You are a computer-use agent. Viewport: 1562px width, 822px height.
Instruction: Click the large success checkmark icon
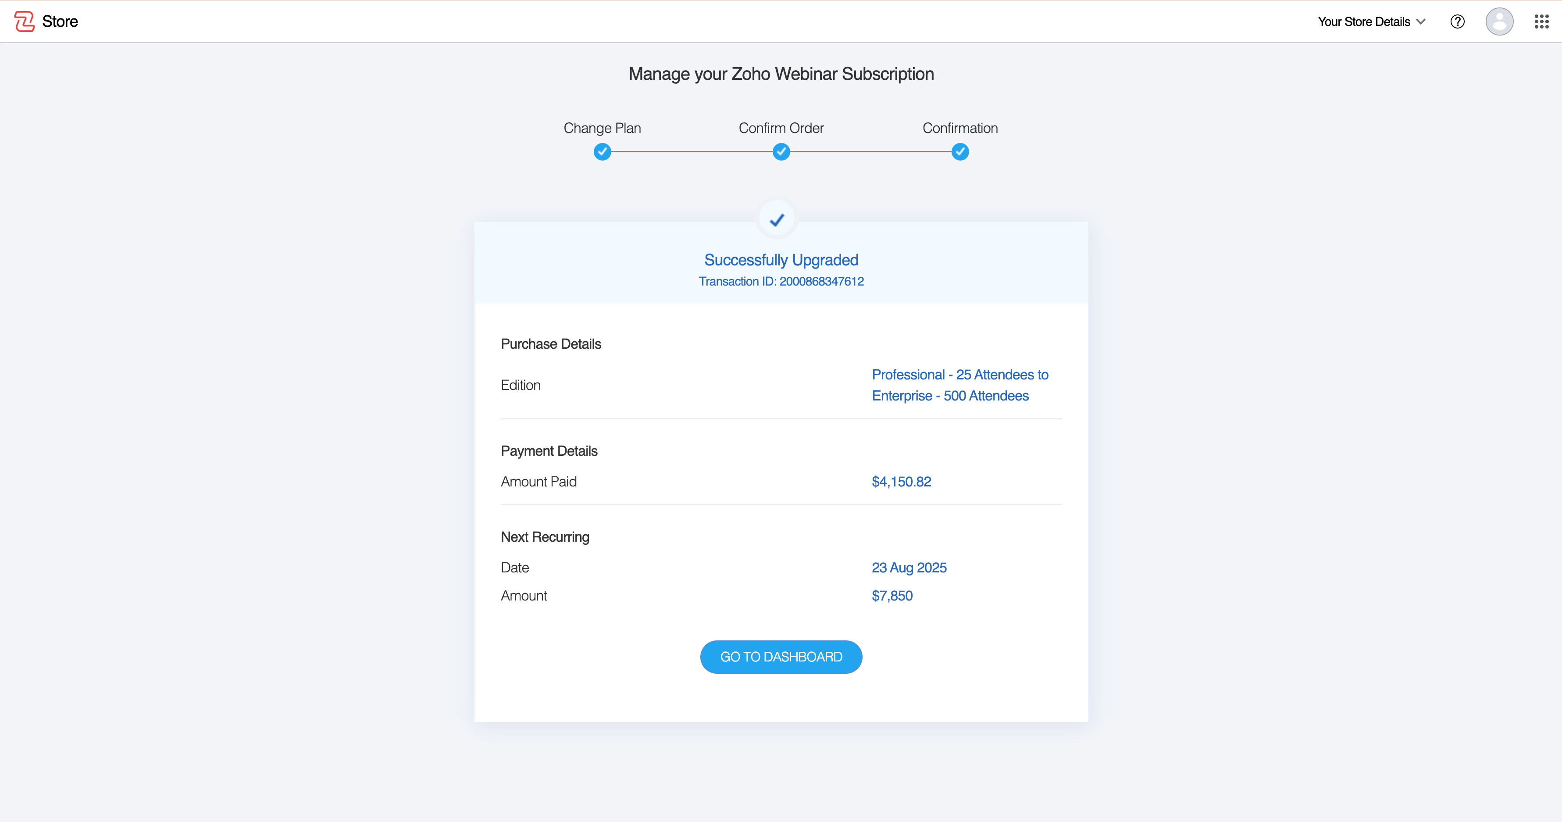(x=777, y=220)
